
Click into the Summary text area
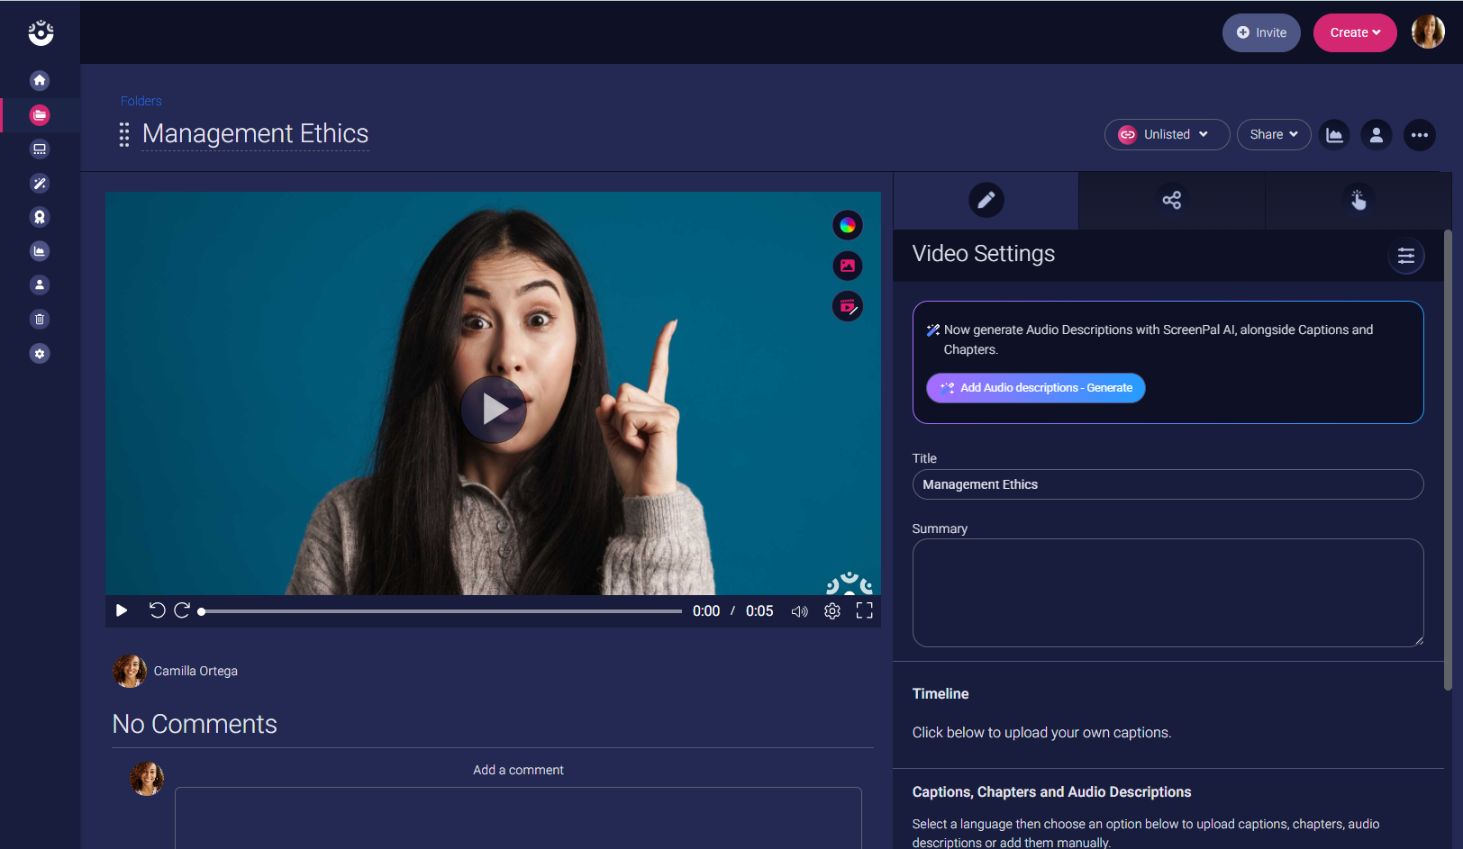[1168, 592]
